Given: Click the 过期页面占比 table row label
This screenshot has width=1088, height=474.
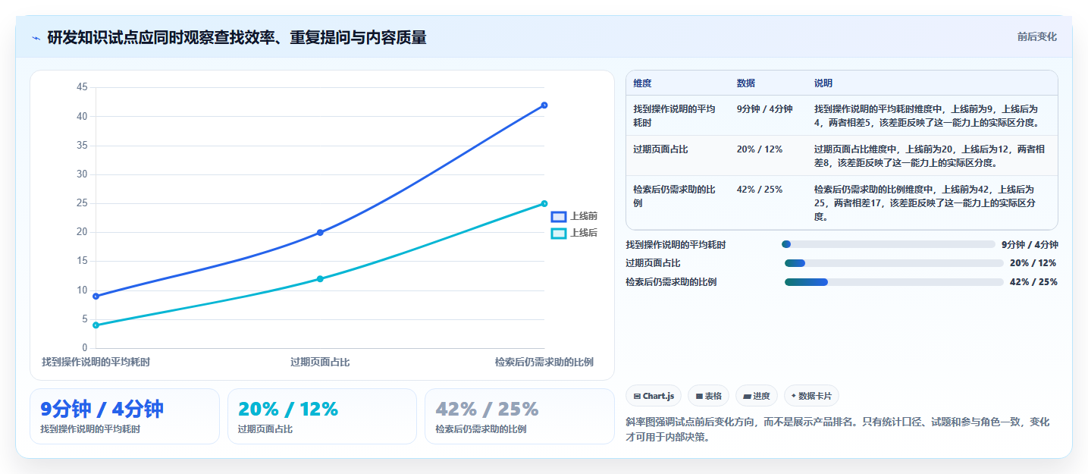Looking at the screenshot, I should point(660,149).
